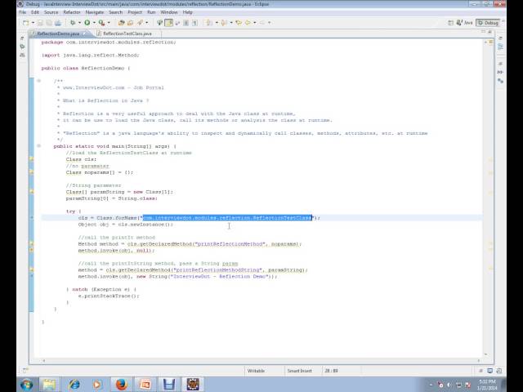Expand the dropdown arrow beside Open Type
Viewport: 523px width, 392px height.
[147, 23]
